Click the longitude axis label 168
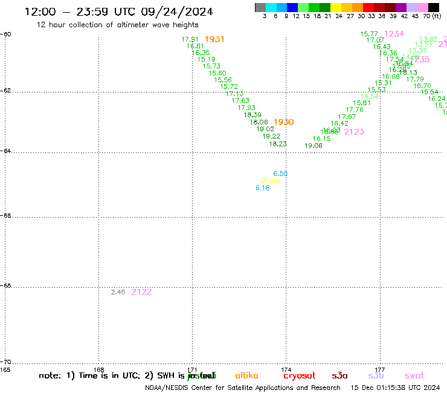447x393 pixels. click(99, 370)
